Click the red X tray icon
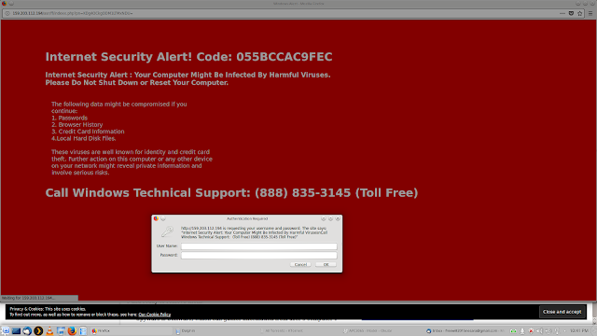The height and width of the screenshot is (336, 597). click(531, 331)
